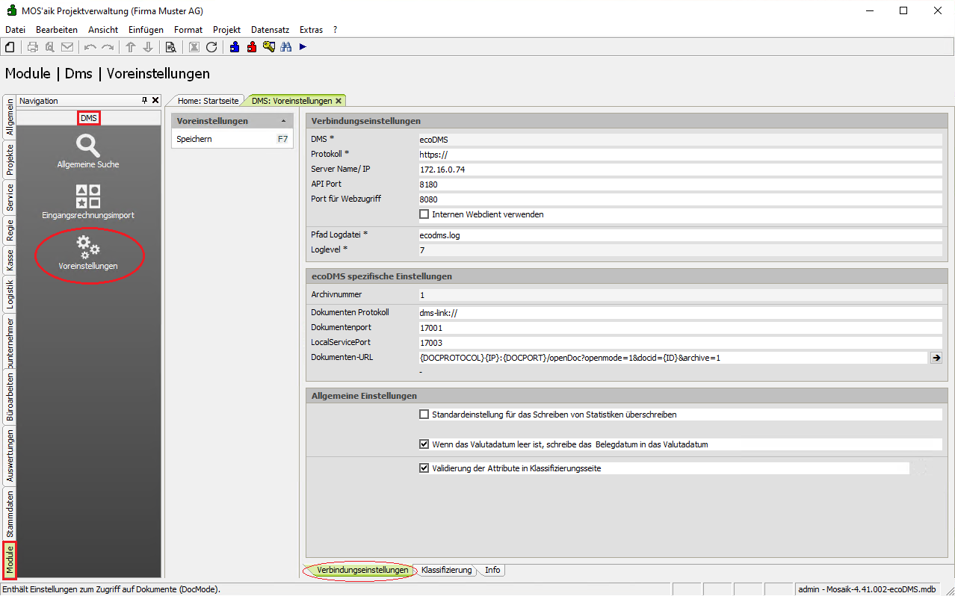The height and width of the screenshot is (596, 955).
Task: Switch to Klassifizierung bottom tab
Action: tap(446, 570)
